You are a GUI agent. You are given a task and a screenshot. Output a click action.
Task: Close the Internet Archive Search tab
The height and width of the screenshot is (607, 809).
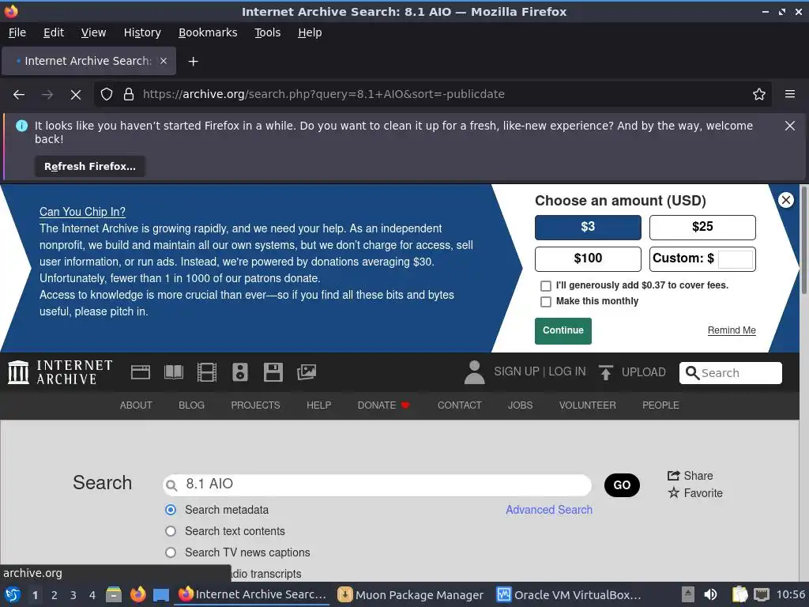[x=164, y=61]
